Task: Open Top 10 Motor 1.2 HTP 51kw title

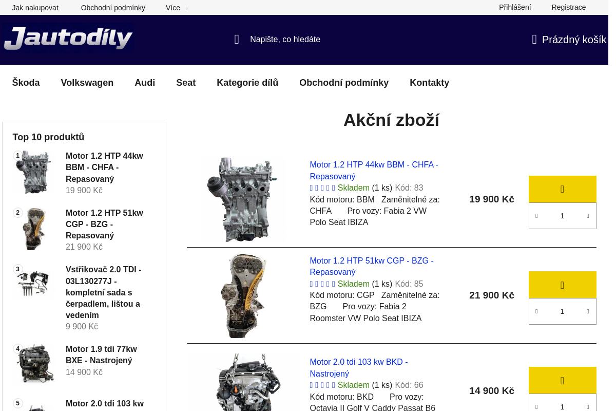Action: (105, 224)
